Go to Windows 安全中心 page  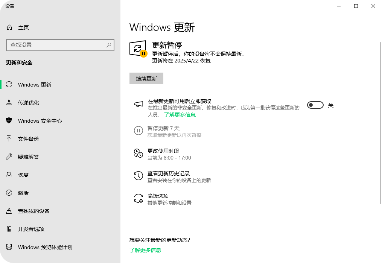(x=60, y=120)
